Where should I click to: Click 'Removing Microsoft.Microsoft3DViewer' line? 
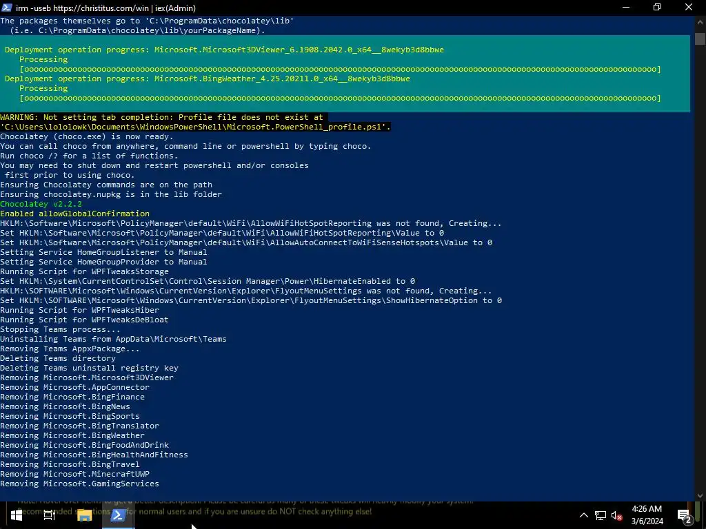(x=87, y=377)
